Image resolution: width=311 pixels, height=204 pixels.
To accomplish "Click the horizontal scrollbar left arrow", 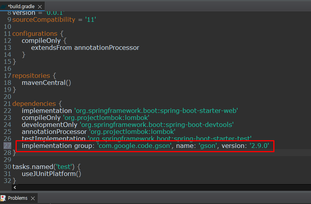I will point(15,187).
